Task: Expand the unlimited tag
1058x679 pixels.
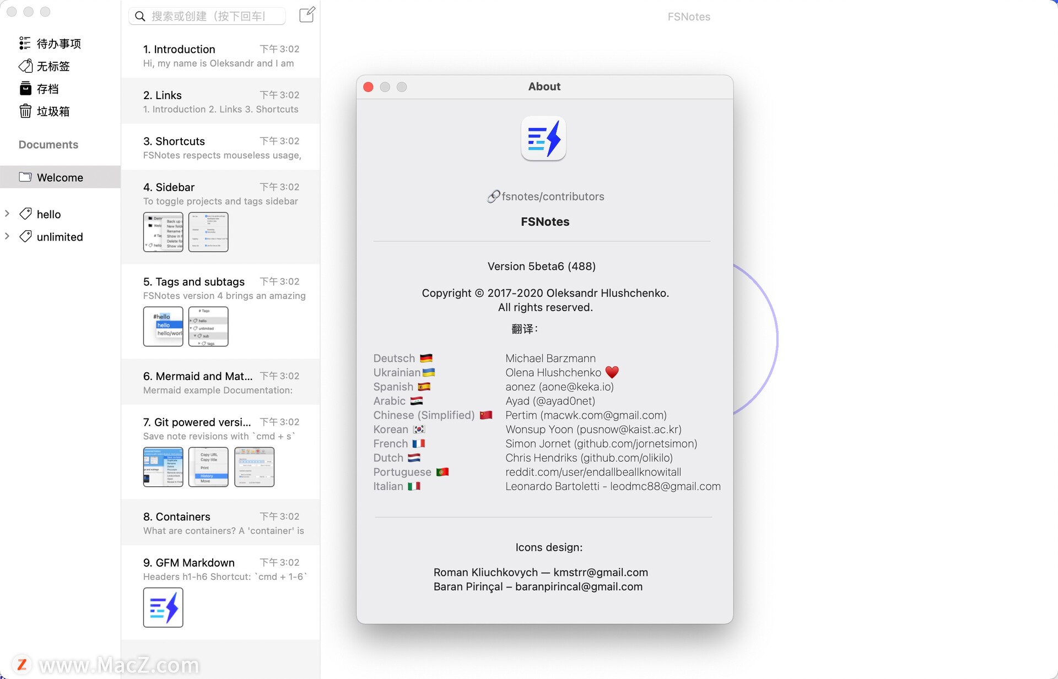Action: click(7, 236)
